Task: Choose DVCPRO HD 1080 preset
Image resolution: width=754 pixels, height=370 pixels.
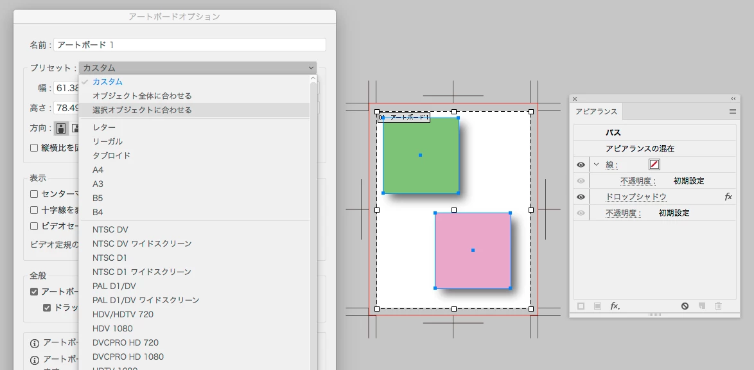Action: click(194, 357)
